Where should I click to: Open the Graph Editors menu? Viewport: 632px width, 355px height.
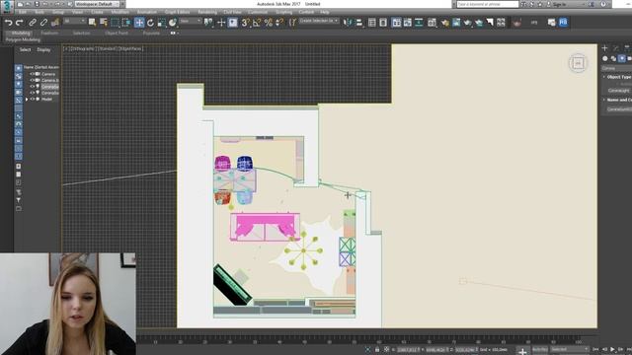tap(178, 12)
